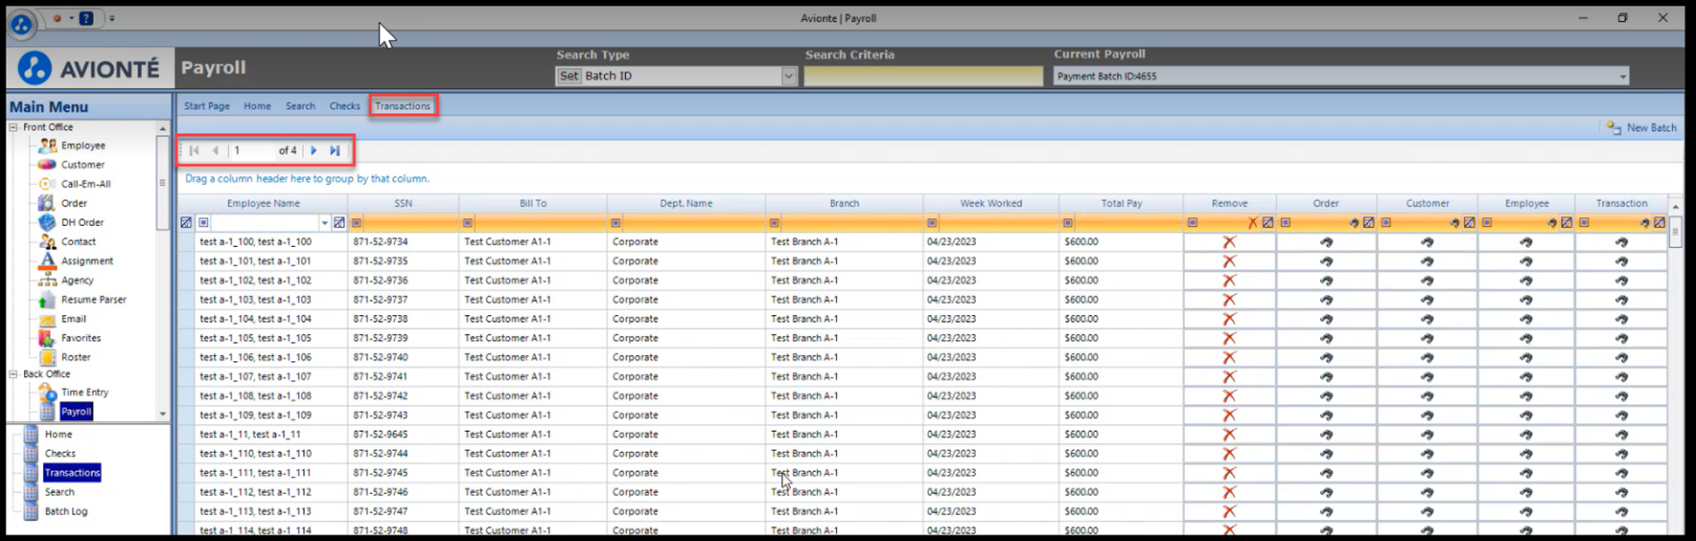
Task: Open Transaction link for test a-1_107 row
Action: point(1621,376)
